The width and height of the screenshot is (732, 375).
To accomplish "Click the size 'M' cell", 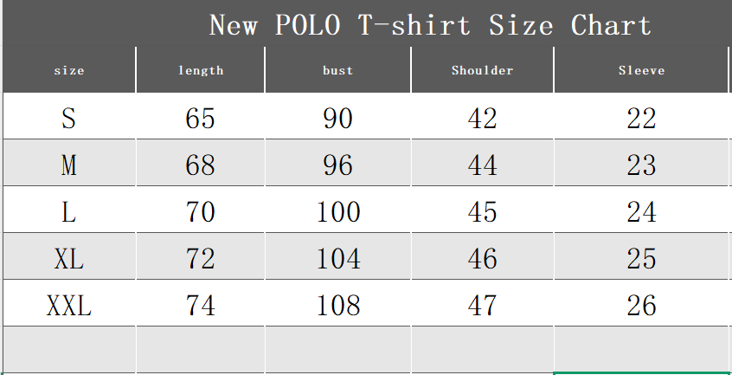I will tap(69, 165).
